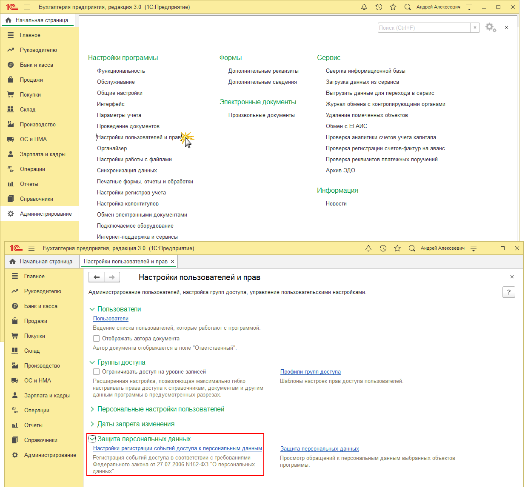This screenshot has width=525, height=488.
Task: Select Администрирование in top window sidebar
Action: click(x=40, y=214)
